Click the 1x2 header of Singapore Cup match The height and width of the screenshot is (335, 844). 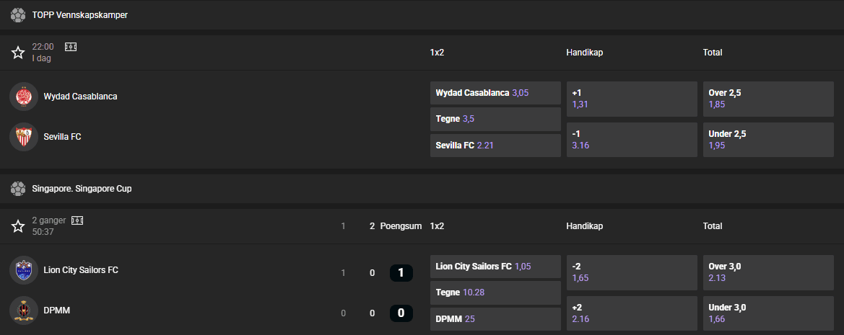pos(437,226)
